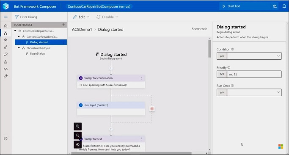
Task: Open more options for Dialog started row
Action: pos(63,42)
